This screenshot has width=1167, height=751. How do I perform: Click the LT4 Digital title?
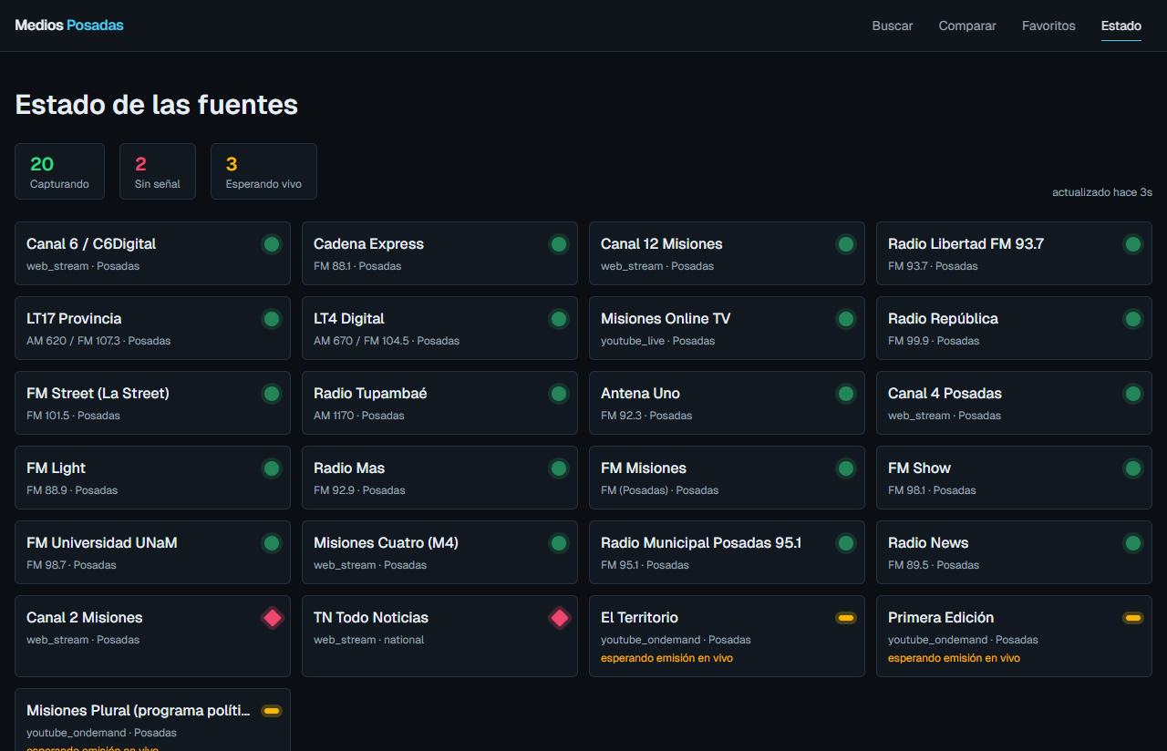pos(349,319)
